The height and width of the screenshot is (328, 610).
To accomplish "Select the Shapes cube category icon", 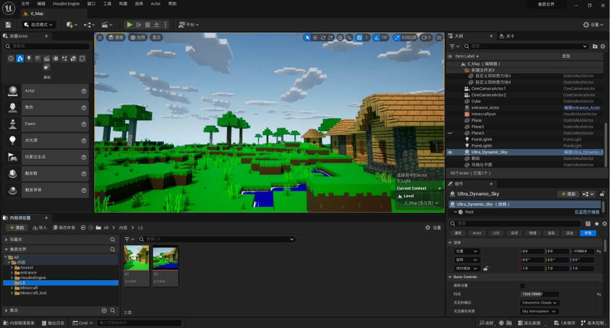I will tap(38, 58).
